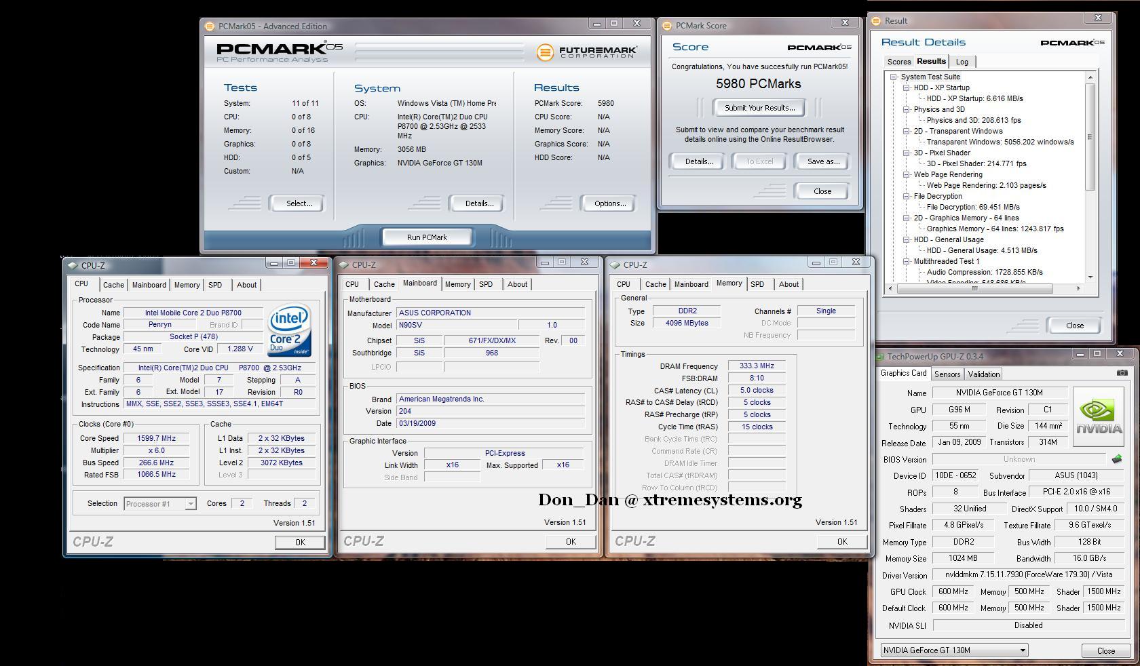The height and width of the screenshot is (666, 1140).
Task: Click the vertical scrollbar thumb in Result tree
Action: pos(1090,137)
